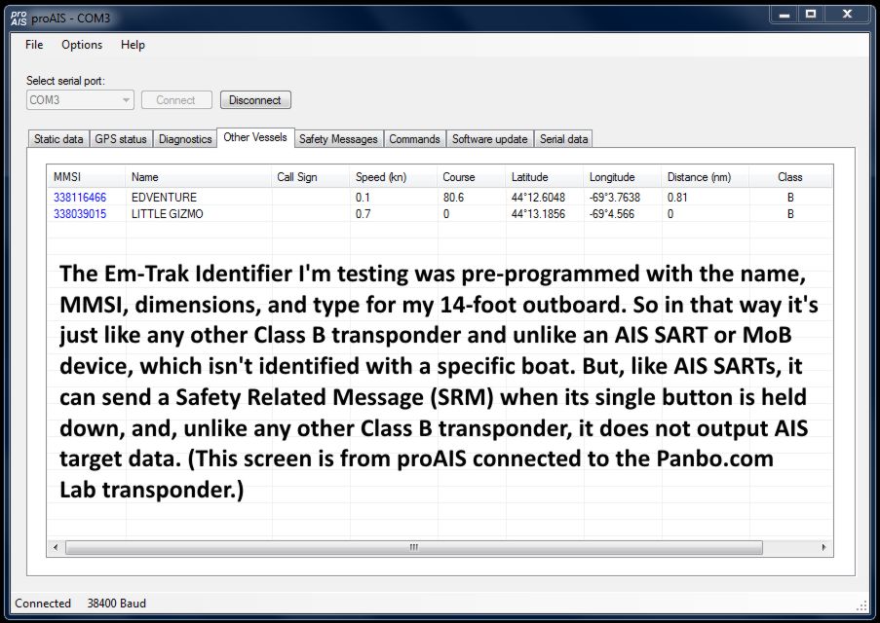Click MMSI link 338039015
Viewport: 880px width, 623px height.
pos(80,213)
